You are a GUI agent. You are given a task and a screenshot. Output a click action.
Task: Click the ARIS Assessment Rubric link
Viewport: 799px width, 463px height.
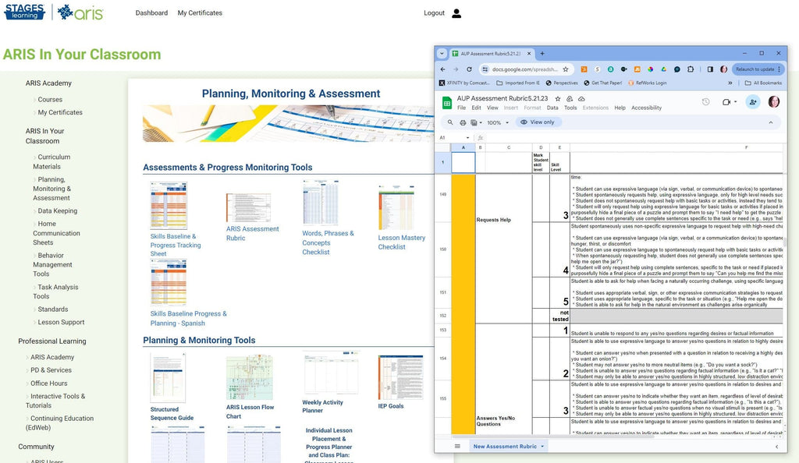coord(252,233)
